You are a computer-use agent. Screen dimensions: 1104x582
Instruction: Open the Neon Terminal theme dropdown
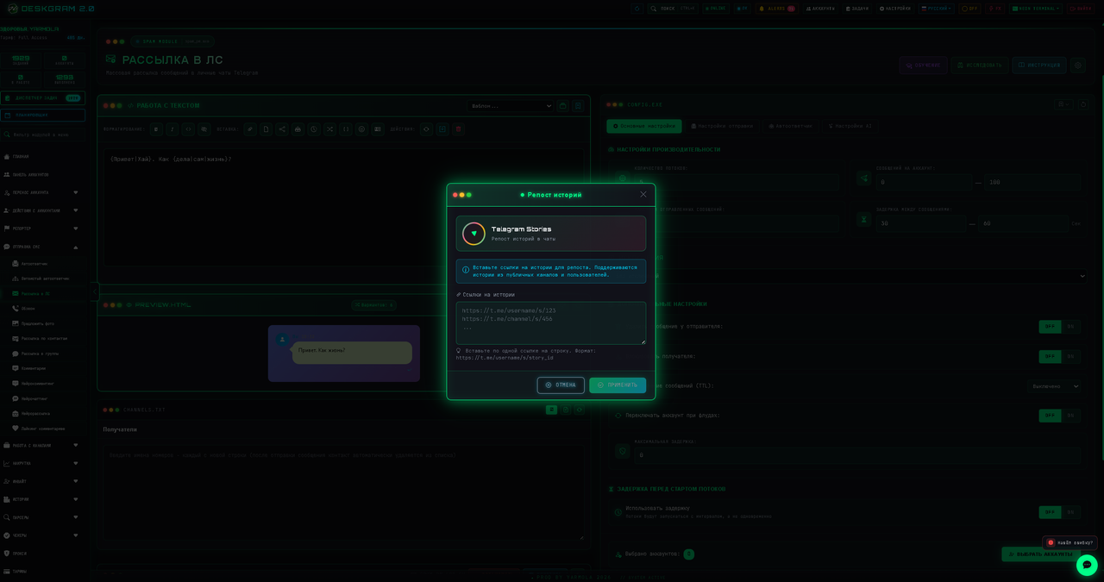1038,9
